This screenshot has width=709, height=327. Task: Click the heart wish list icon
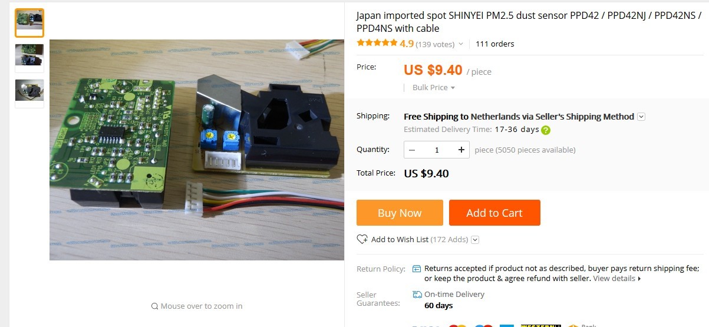(x=362, y=239)
